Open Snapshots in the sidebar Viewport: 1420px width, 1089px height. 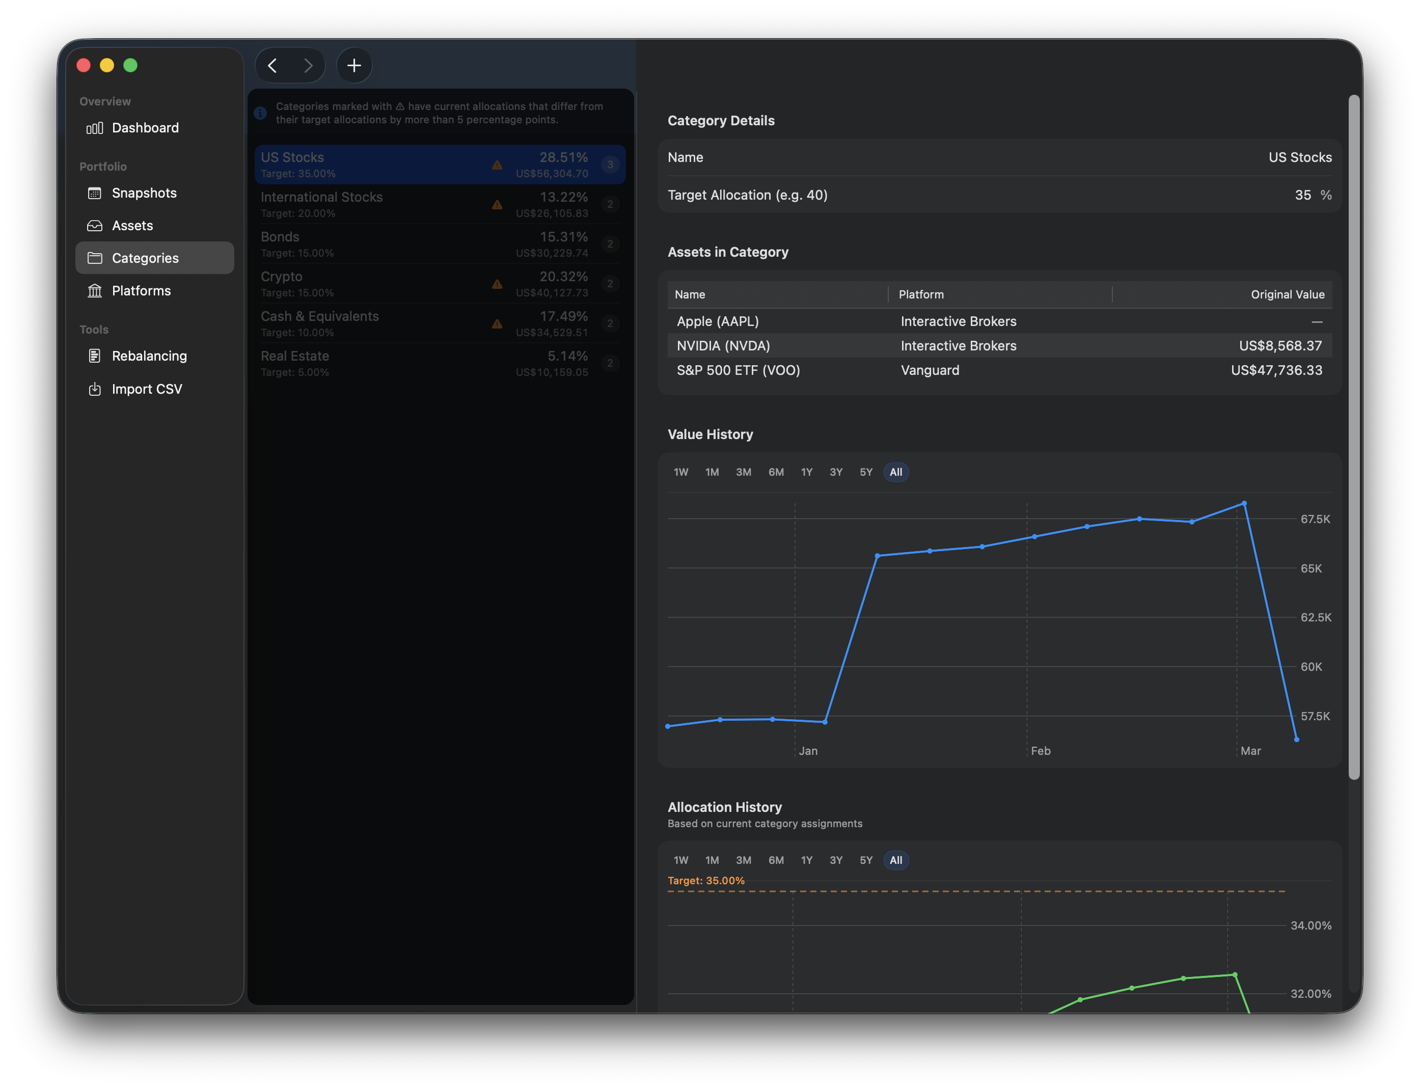pos(144,193)
